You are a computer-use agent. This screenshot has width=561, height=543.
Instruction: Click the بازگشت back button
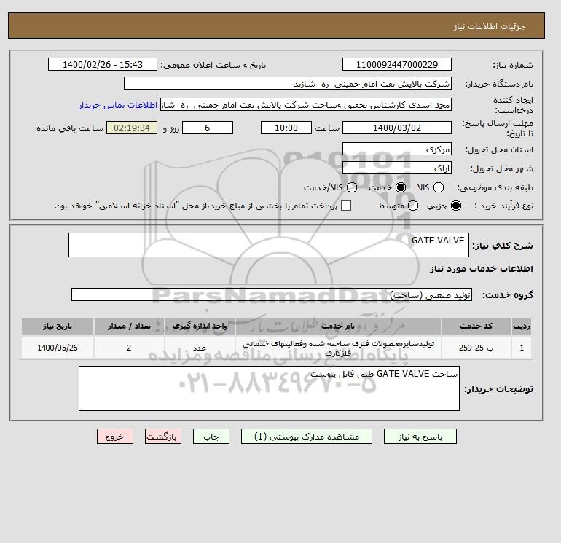pyautogui.click(x=163, y=437)
